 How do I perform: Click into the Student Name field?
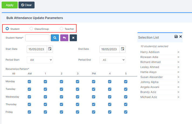coord(37,38)
